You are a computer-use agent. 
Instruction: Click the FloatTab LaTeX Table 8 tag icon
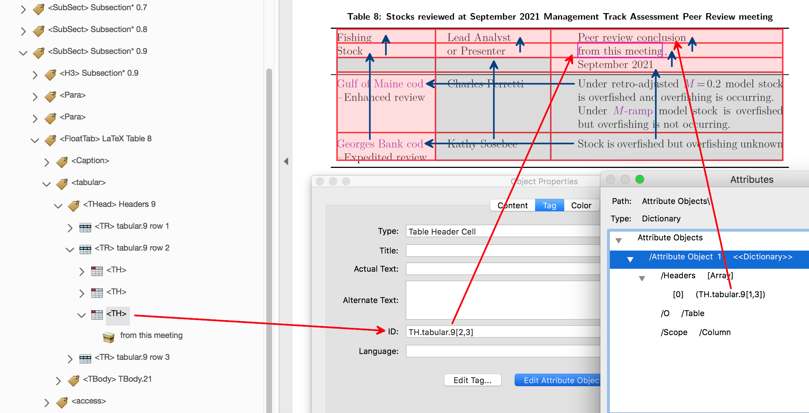click(50, 139)
